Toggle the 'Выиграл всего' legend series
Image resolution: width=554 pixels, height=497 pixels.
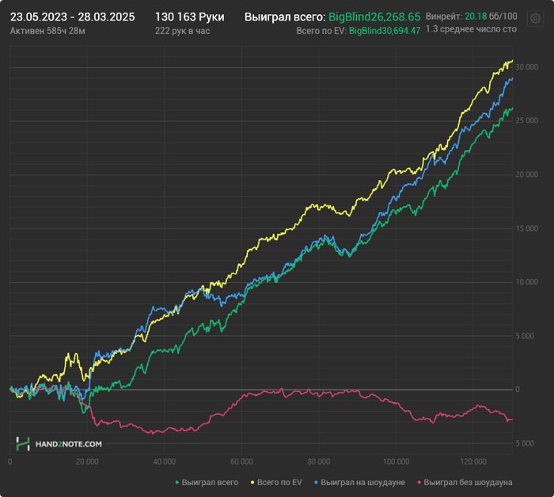coord(207,482)
